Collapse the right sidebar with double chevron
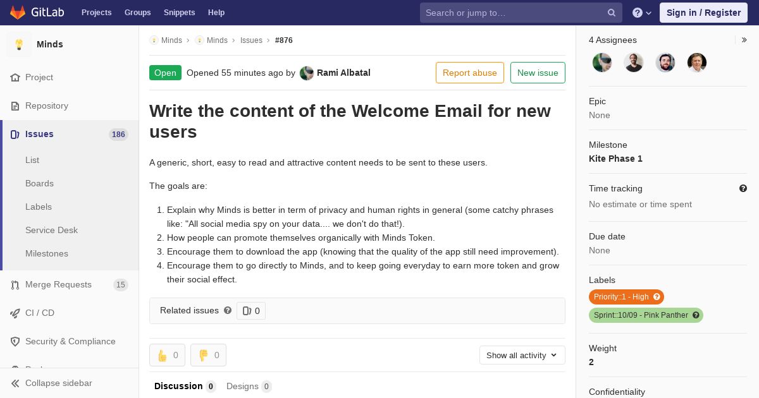Viewport: 759px width, 398px height. point(744,40)
